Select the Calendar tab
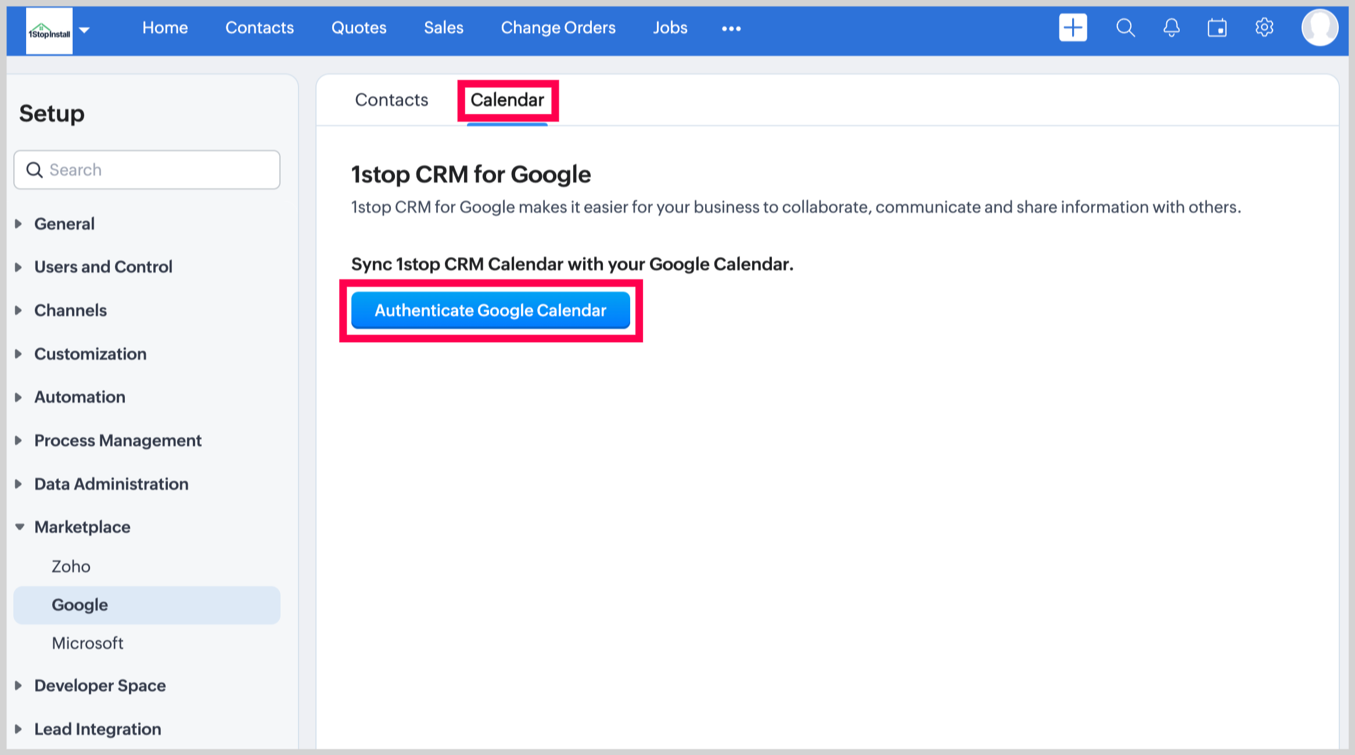 click(507, 100)
